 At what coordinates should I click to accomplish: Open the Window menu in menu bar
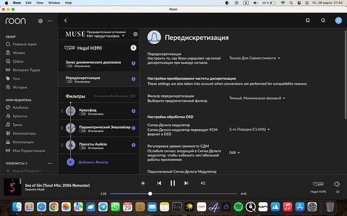click(x=54, y=3)
